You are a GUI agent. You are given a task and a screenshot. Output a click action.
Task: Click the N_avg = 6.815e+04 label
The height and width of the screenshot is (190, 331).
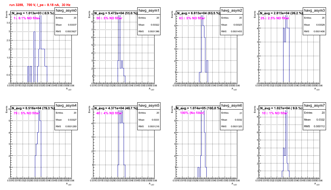point(198,13)
